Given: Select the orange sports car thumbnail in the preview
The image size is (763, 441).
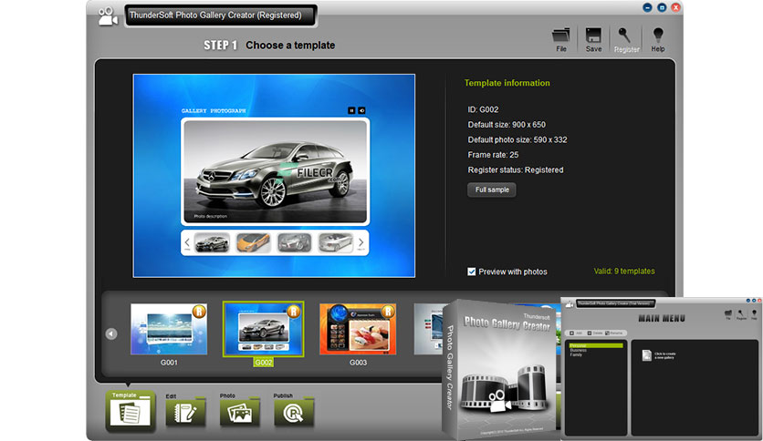Looking at the screenshot, I should 253,242.
